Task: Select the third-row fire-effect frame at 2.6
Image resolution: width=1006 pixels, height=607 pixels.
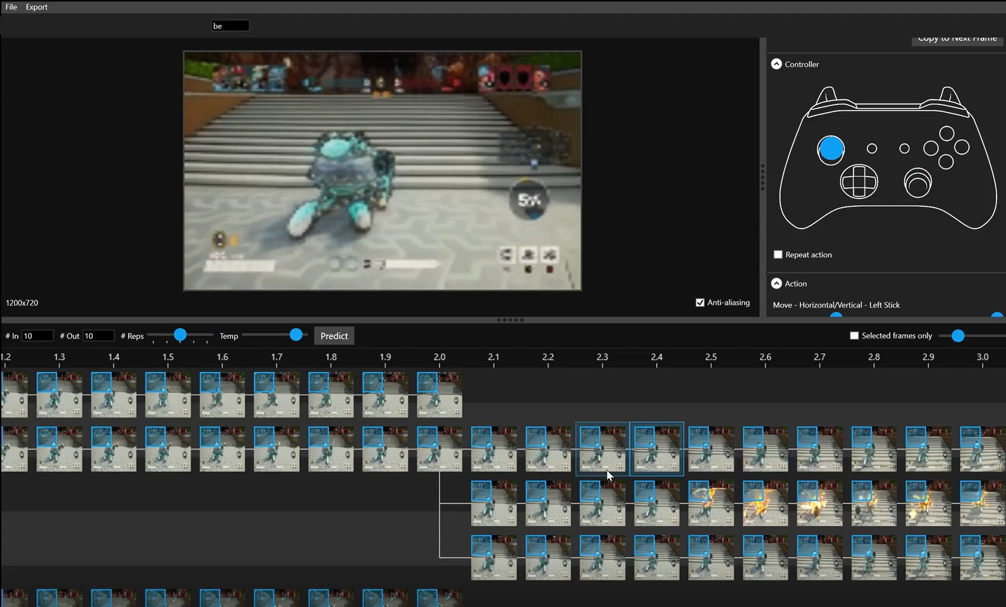Action: pyautogui.click(x=765, y=503)
